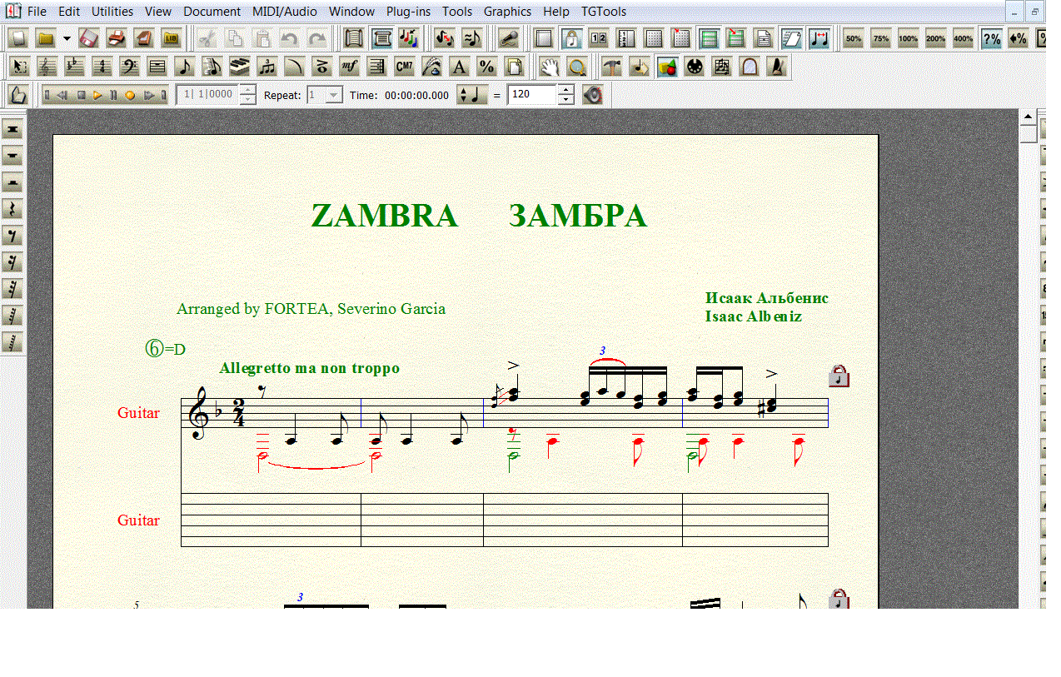Select the Smart Shape slur tool

pos(294,67)
